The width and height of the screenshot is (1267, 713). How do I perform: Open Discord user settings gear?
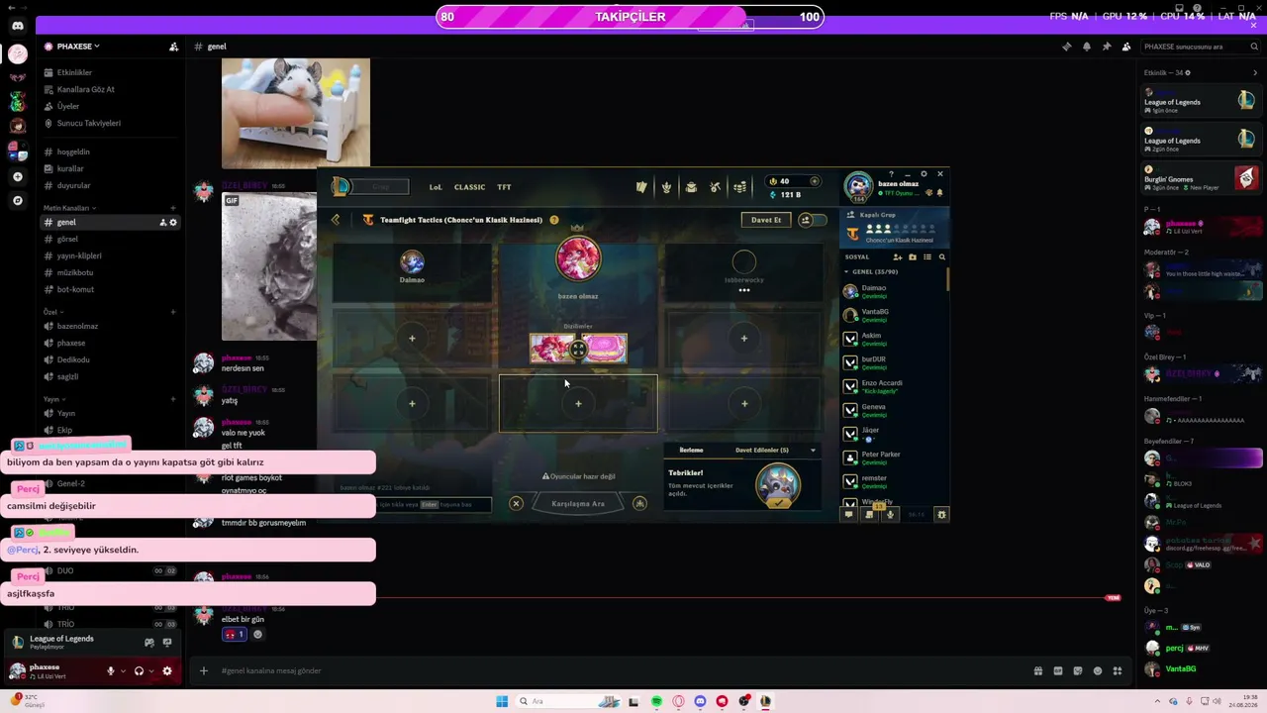[x=166, y=670]
